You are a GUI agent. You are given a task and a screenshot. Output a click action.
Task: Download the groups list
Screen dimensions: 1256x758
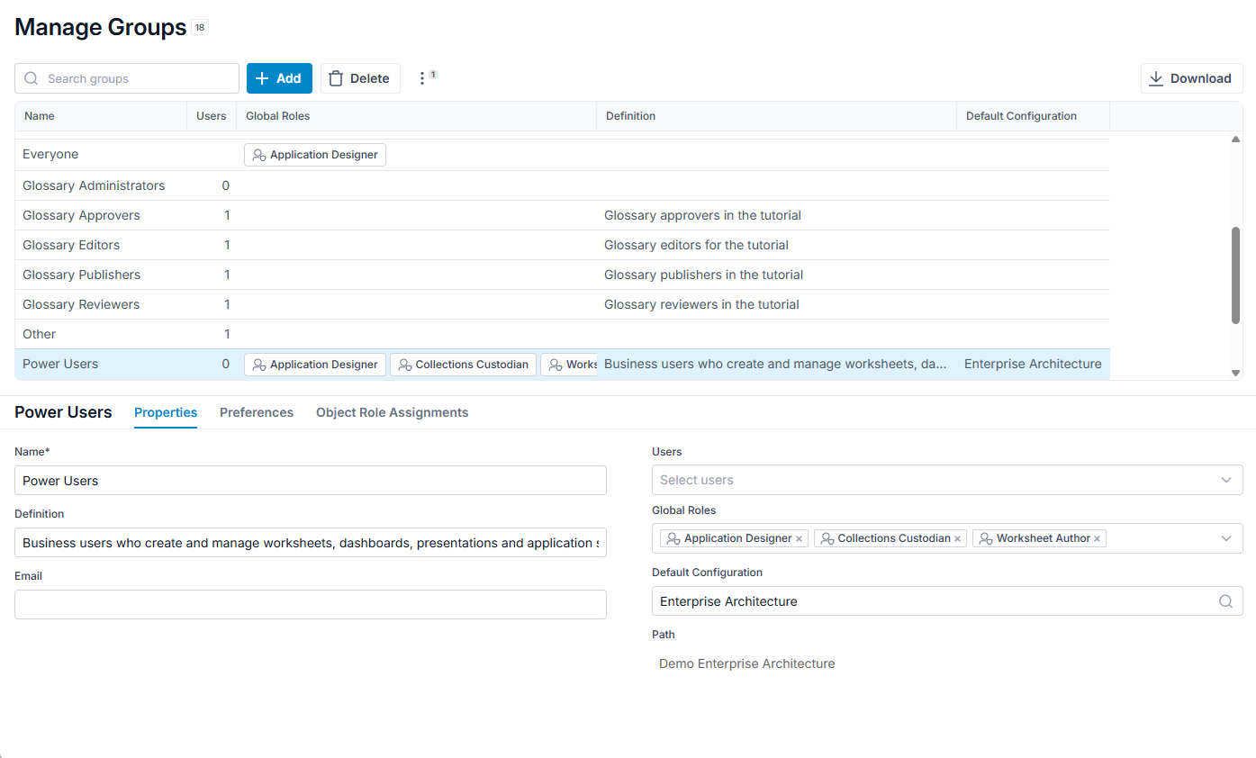tap(1191, 78)
